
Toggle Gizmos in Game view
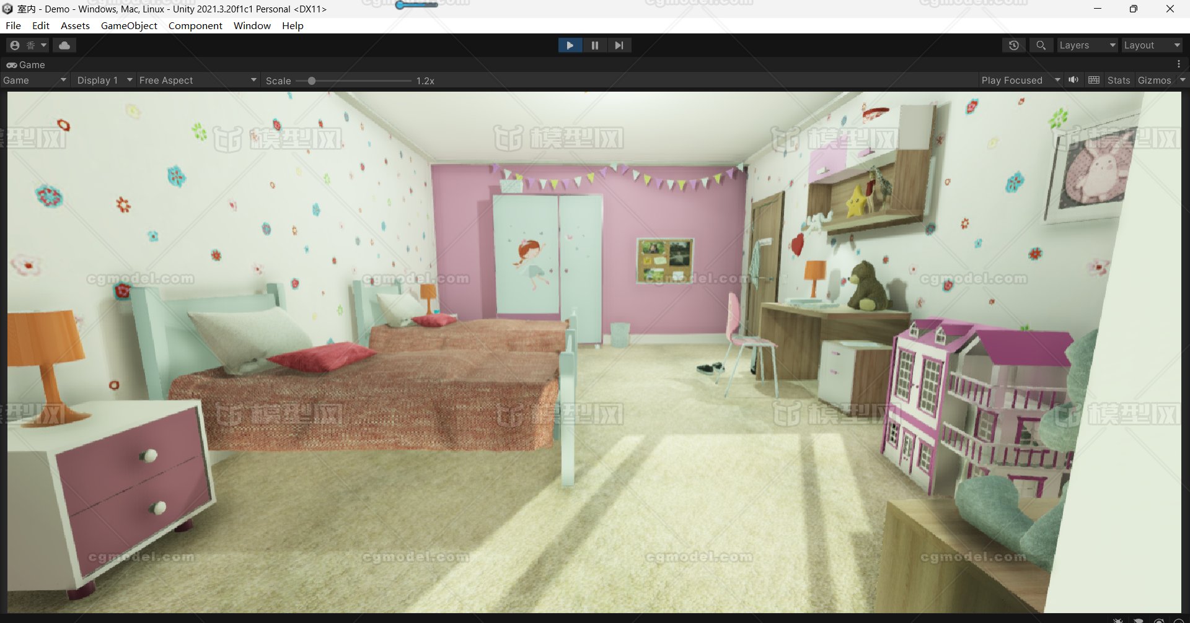point(1154,81)
